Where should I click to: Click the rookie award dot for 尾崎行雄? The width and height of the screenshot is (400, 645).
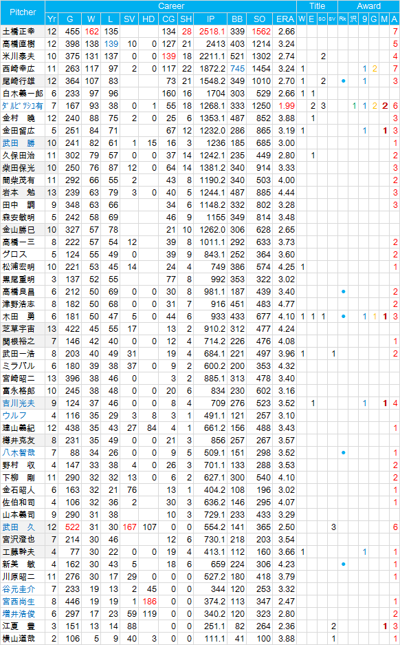click(343, 81)
